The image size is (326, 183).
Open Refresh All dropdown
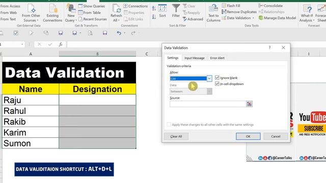coord(116,13)
